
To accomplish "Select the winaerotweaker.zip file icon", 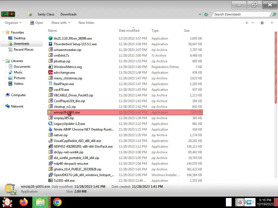I will [50, 50].
